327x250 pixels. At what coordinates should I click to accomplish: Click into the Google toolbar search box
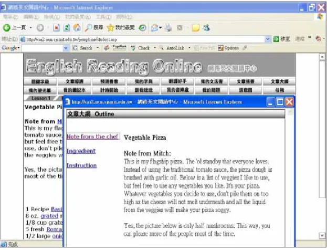(43, 48)
